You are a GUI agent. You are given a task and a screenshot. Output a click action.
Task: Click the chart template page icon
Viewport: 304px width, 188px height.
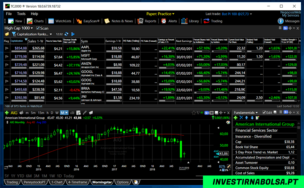click(78, 113)
